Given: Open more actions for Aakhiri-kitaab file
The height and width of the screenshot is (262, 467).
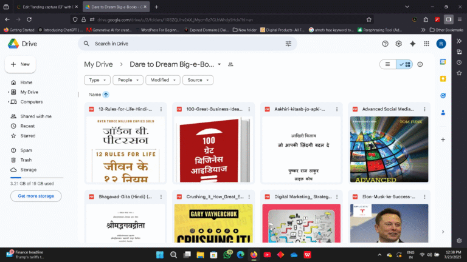Looking at the screenshot, I should click(337, 109).
